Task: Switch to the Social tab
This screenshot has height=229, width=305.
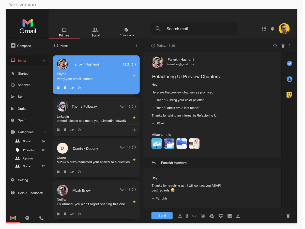Action: [95, 32]
